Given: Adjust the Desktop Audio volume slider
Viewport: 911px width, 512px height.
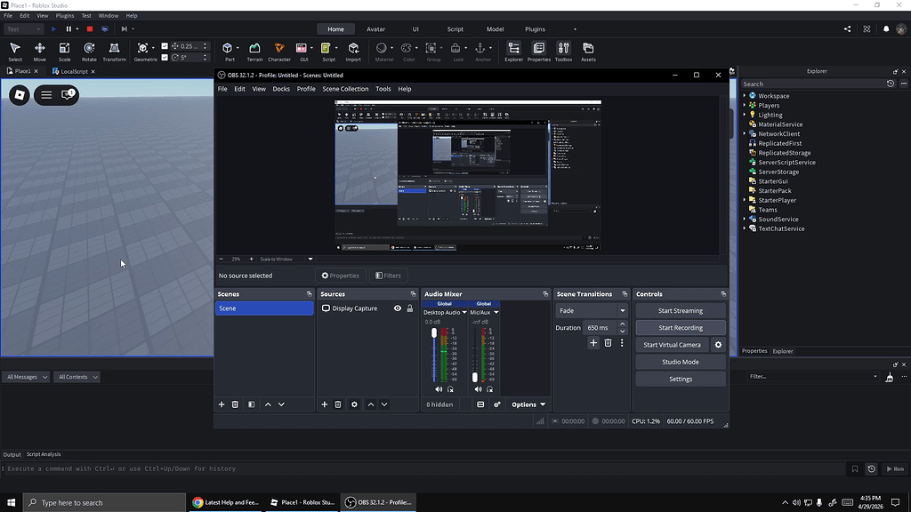Looking at the screenshot, I should click(x=434, y=333).
